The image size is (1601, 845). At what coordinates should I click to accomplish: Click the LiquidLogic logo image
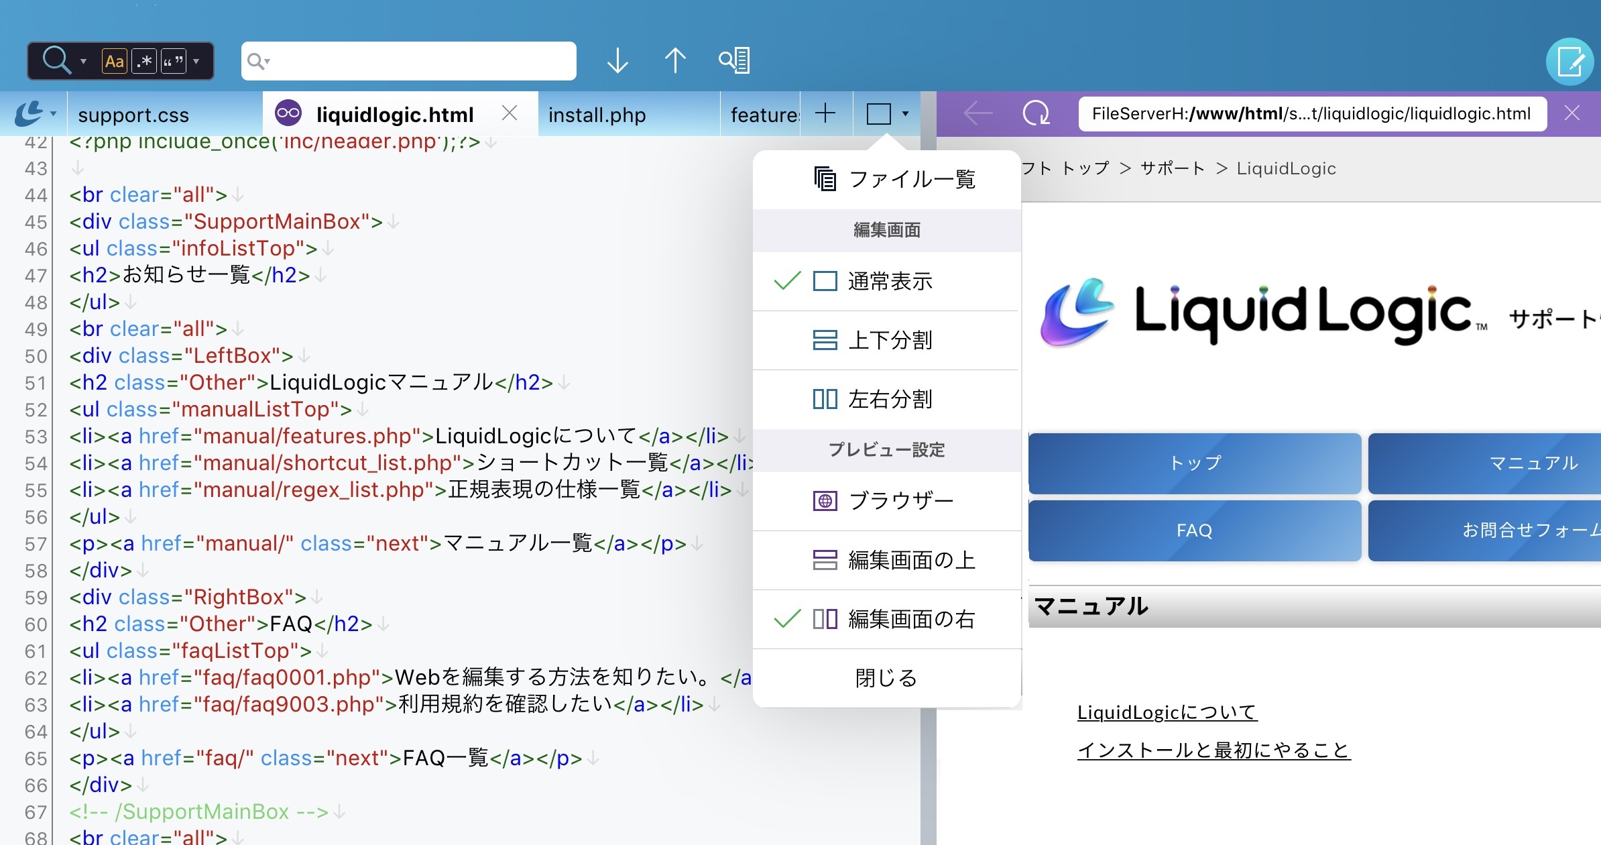point(1263,313)
